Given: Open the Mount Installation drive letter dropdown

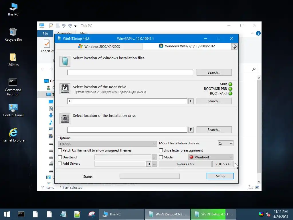Looking at the screenshot, I should point(225,143).
